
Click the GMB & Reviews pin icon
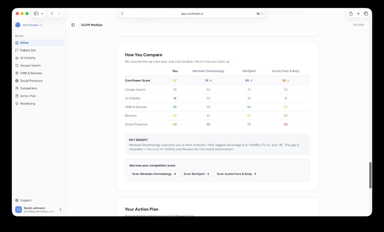(x=17, y=73)
